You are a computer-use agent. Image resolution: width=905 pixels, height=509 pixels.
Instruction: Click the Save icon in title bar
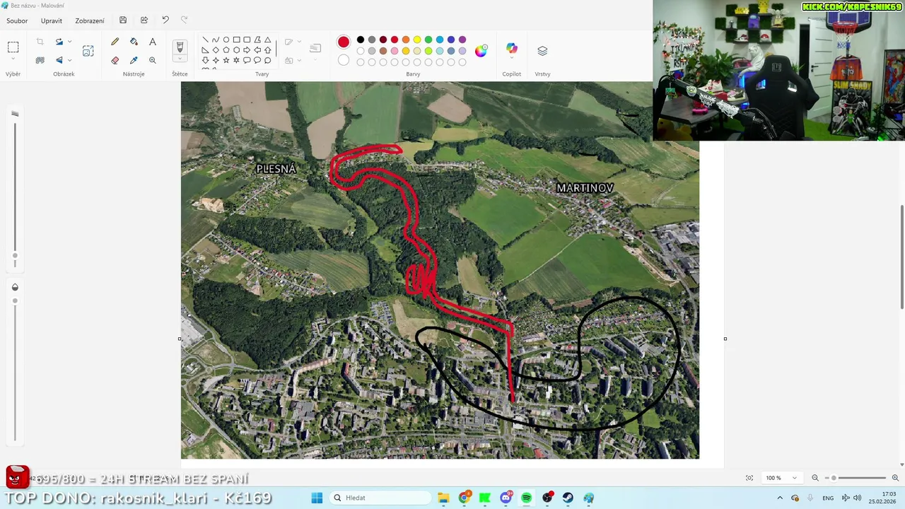[123, 21]
